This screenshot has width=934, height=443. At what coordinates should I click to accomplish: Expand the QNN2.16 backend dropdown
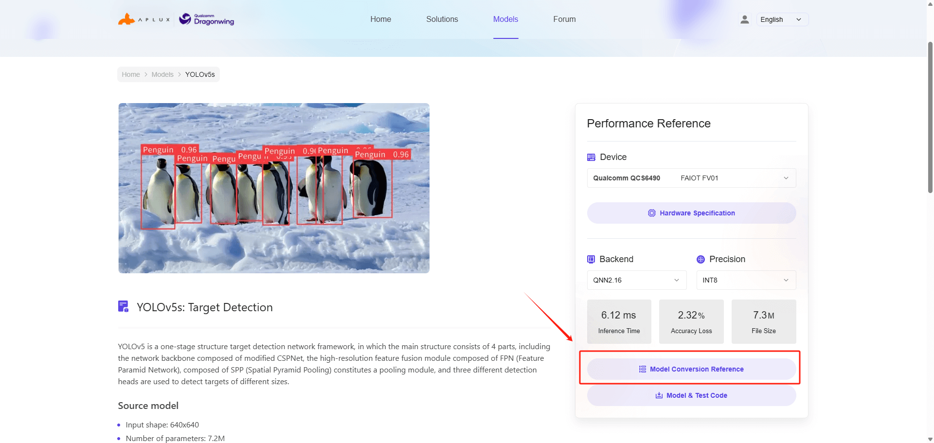pyautogui.click(x=636, y=280)
